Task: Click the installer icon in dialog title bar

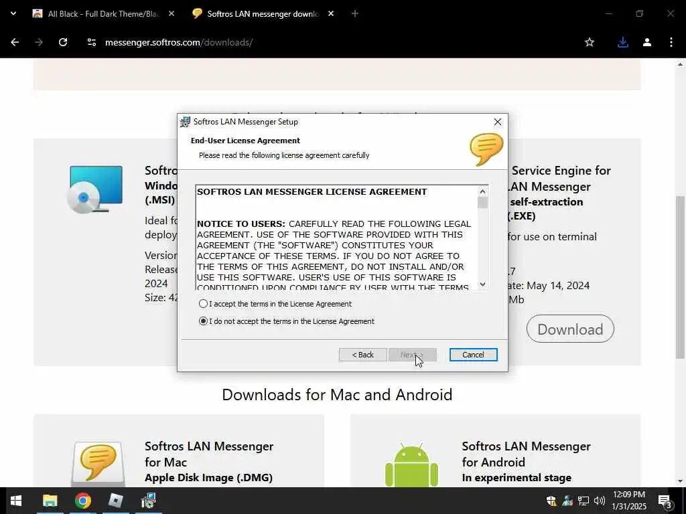Action: point(186,122)
